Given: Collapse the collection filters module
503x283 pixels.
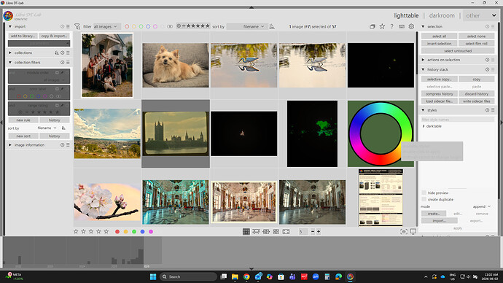Looking at the screenshot, I should [x=10, y=62].
